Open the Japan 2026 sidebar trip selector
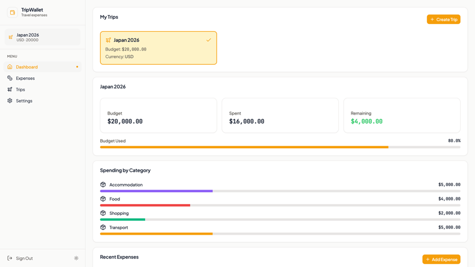 [43, 37]
